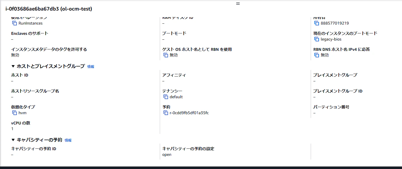Screen dimensions: 402x169
Task: Open 情報 link beside キャパシティーの予約
Action: click(x=68, y=140)
